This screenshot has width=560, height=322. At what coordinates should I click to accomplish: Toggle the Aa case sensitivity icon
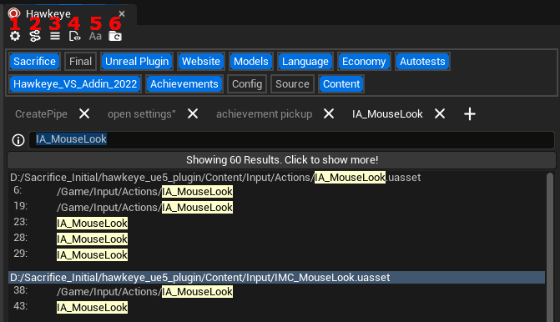tap(95, 36)
